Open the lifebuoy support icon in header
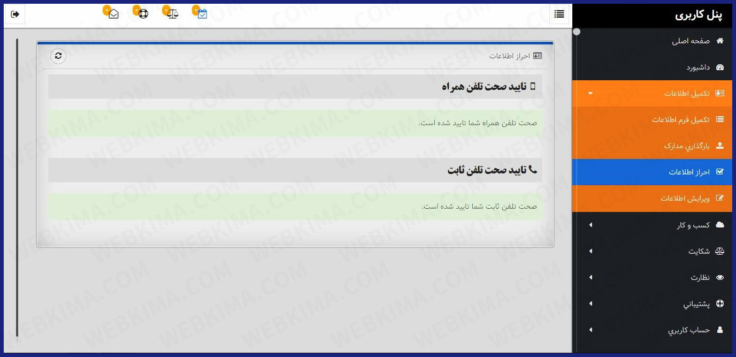736x357 pixels. pyautogui.click(x=143, y=14)
